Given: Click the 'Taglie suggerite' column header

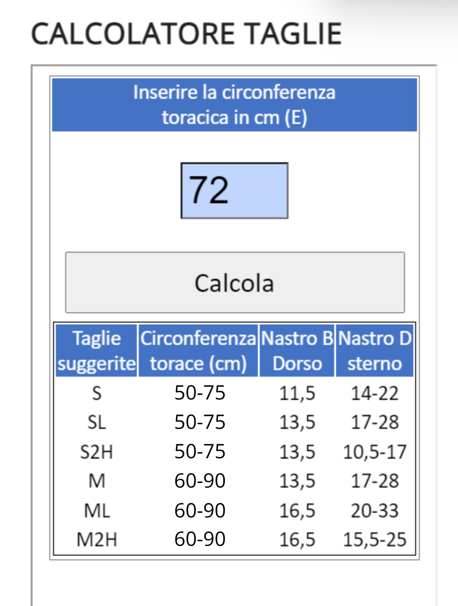Looking at the screenshot, I should [96, 351].
